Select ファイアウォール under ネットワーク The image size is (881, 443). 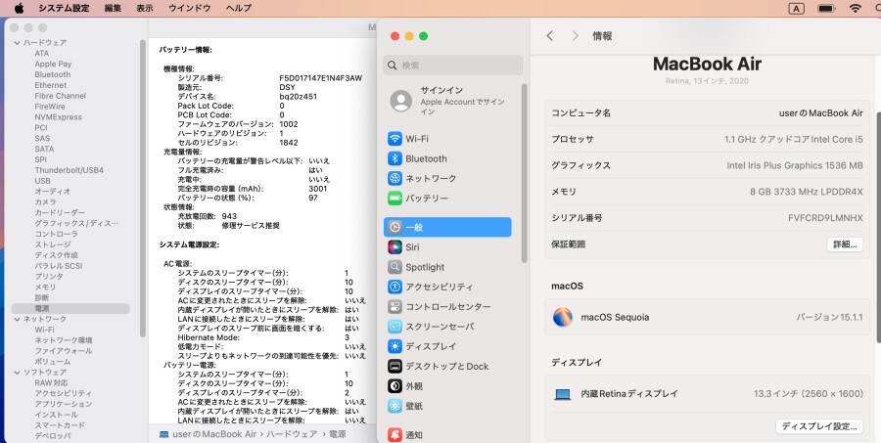(x=64, y=351)
